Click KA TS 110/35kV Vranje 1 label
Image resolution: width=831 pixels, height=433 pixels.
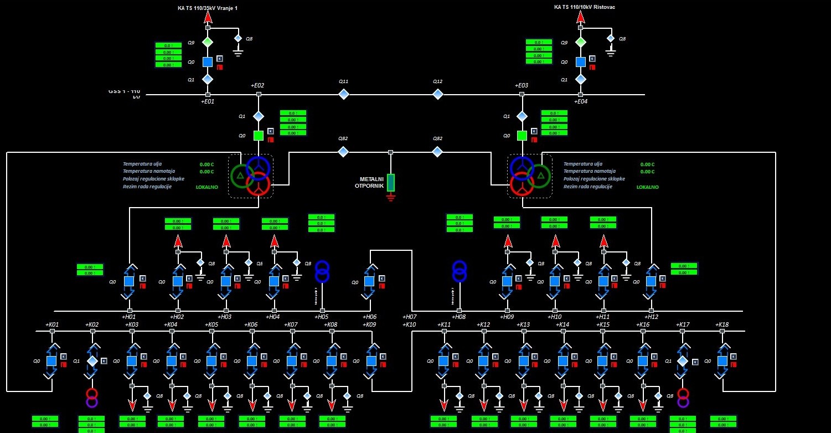208,8
